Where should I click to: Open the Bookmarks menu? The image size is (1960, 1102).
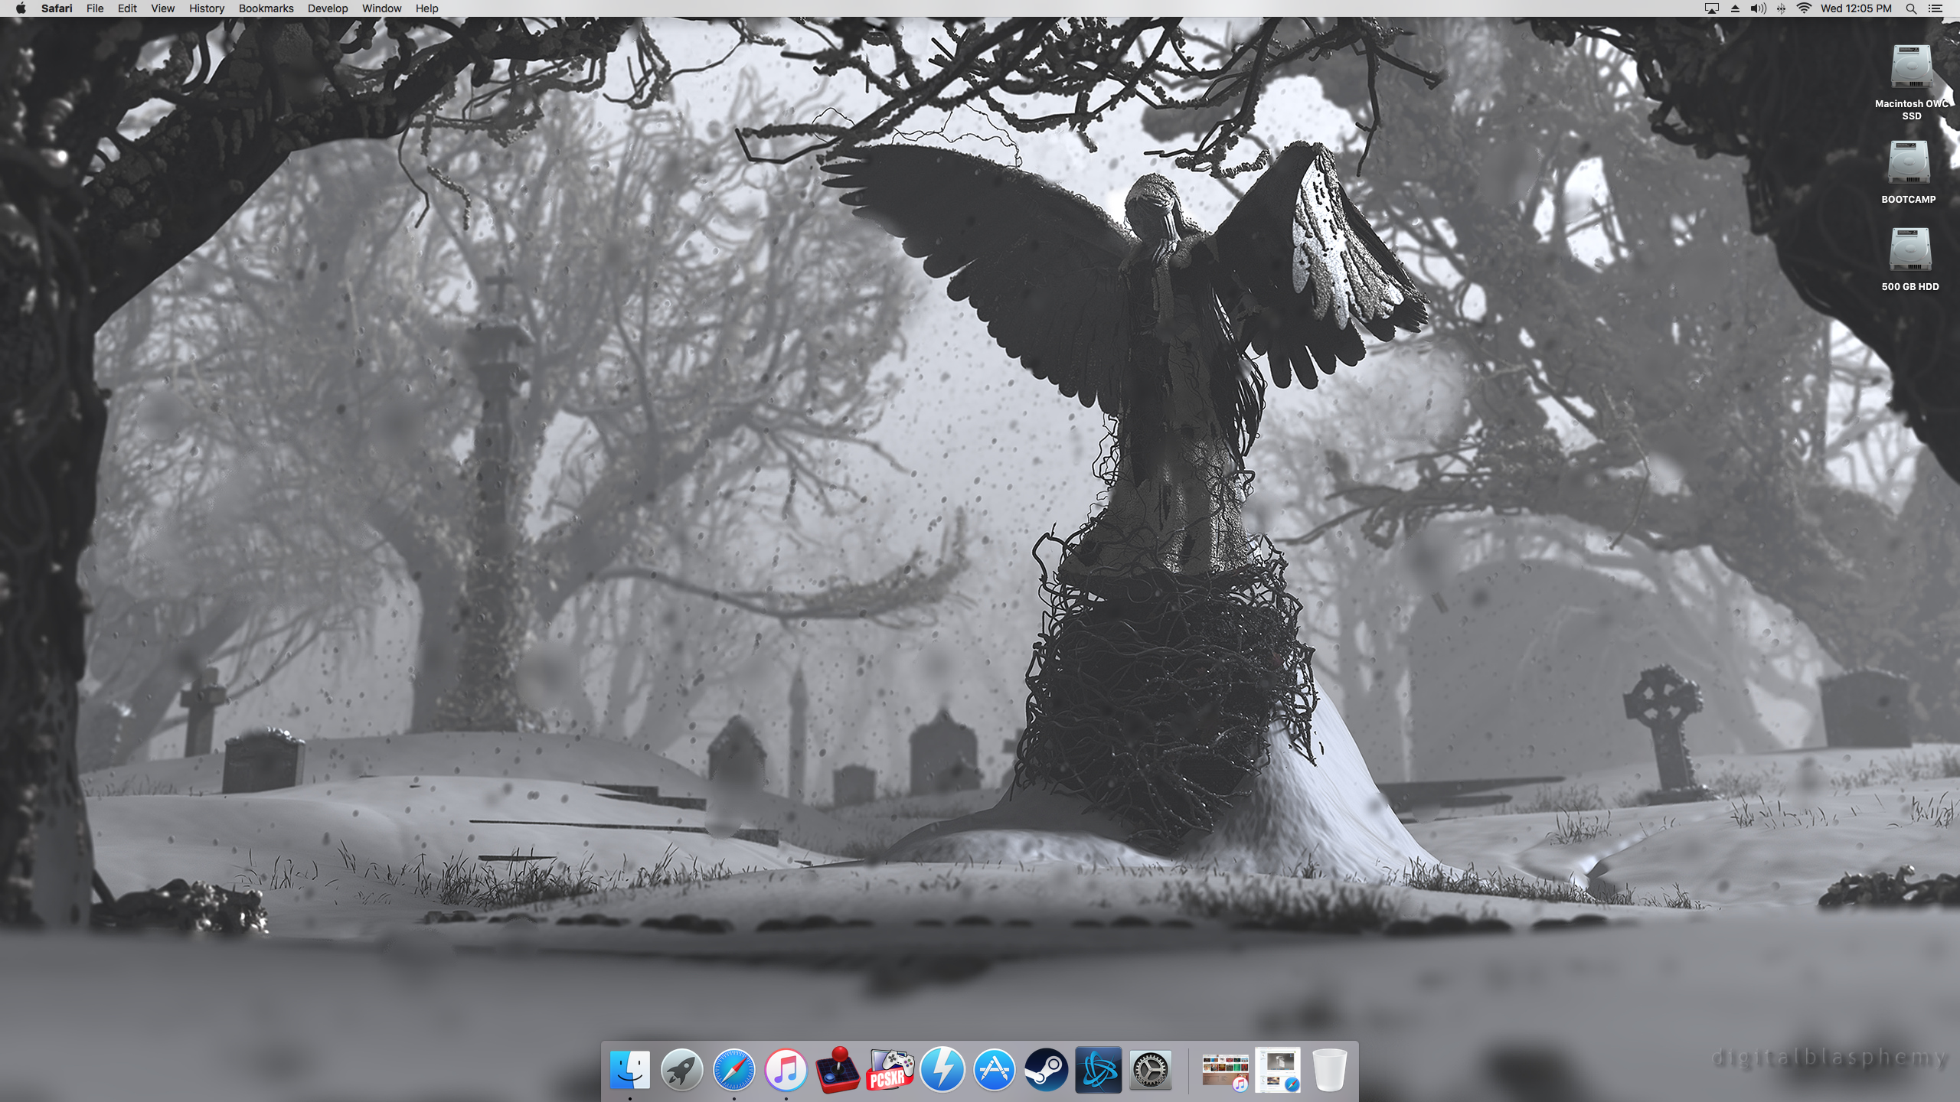266,8
